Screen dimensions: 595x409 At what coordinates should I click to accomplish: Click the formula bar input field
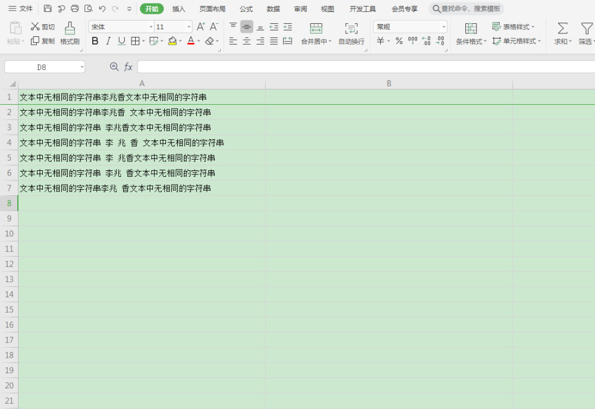[x=366, y=67]
